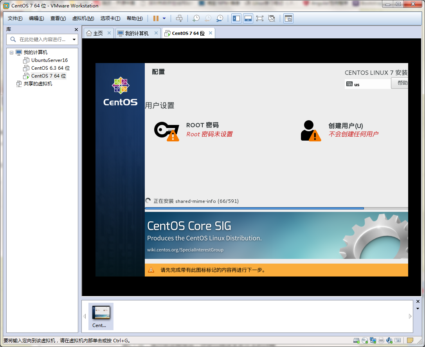
Task: Enter full screen mode icon
Action: [x=260, y=18]
